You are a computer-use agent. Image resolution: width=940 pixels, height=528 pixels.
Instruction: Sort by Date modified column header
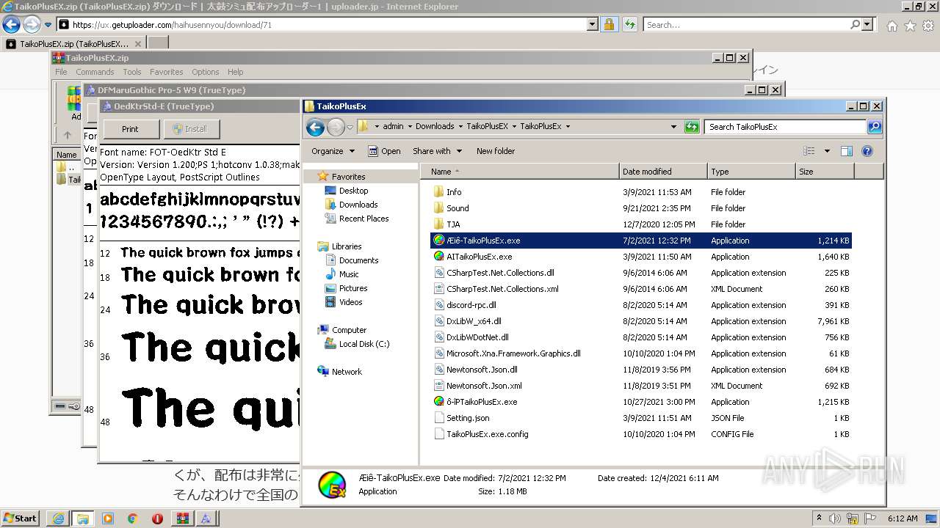(663, 172)
